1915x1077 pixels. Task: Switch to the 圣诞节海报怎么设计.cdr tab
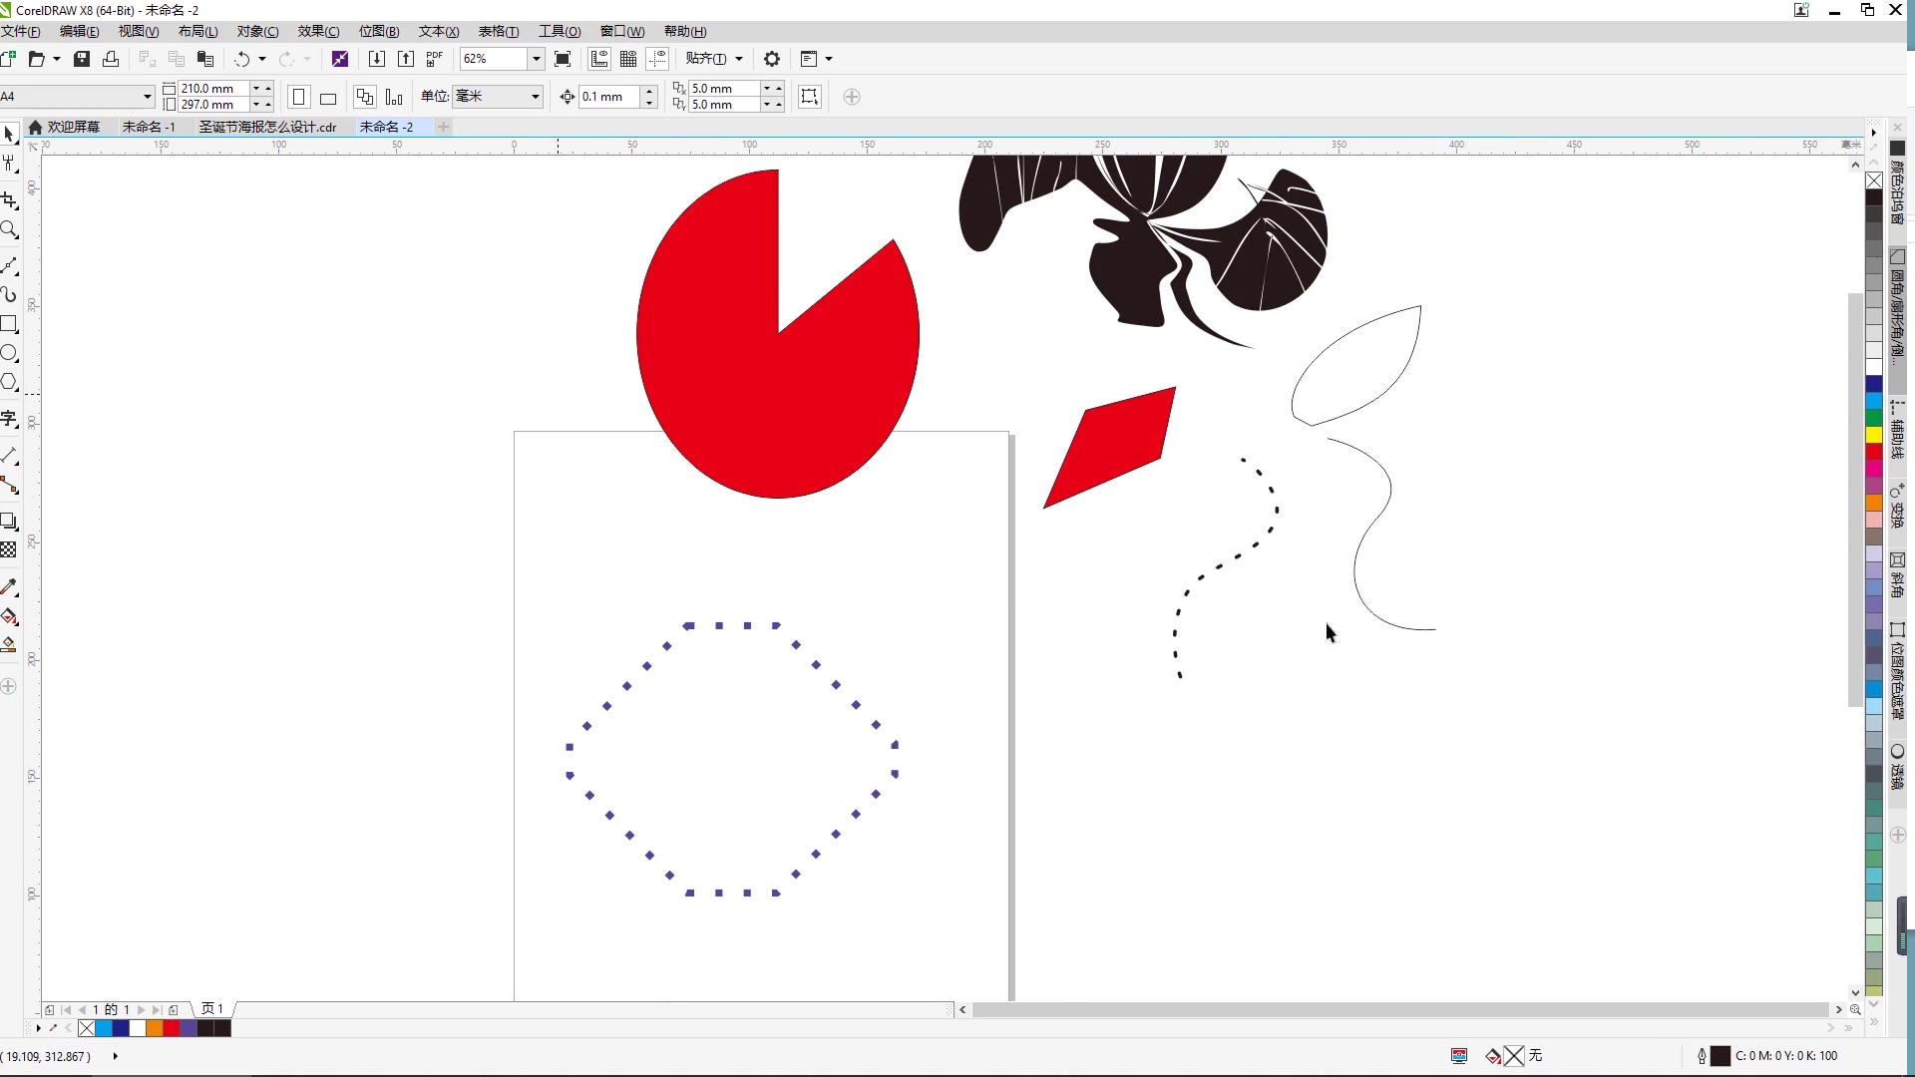[267, 127]
